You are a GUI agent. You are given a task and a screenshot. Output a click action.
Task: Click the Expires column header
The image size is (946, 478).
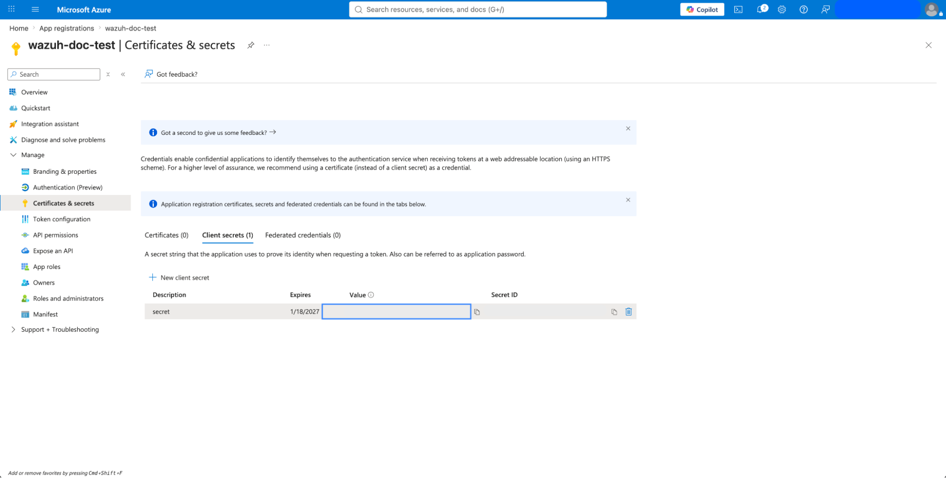(301, 295)
